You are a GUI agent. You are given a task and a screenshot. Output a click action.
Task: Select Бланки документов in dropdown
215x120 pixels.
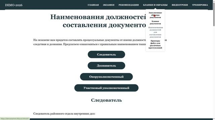click(155, 22)
